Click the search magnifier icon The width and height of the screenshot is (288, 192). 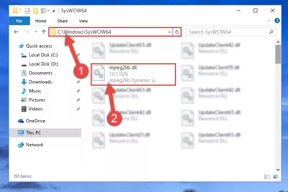pyautogui.click(x=271, y=32)
